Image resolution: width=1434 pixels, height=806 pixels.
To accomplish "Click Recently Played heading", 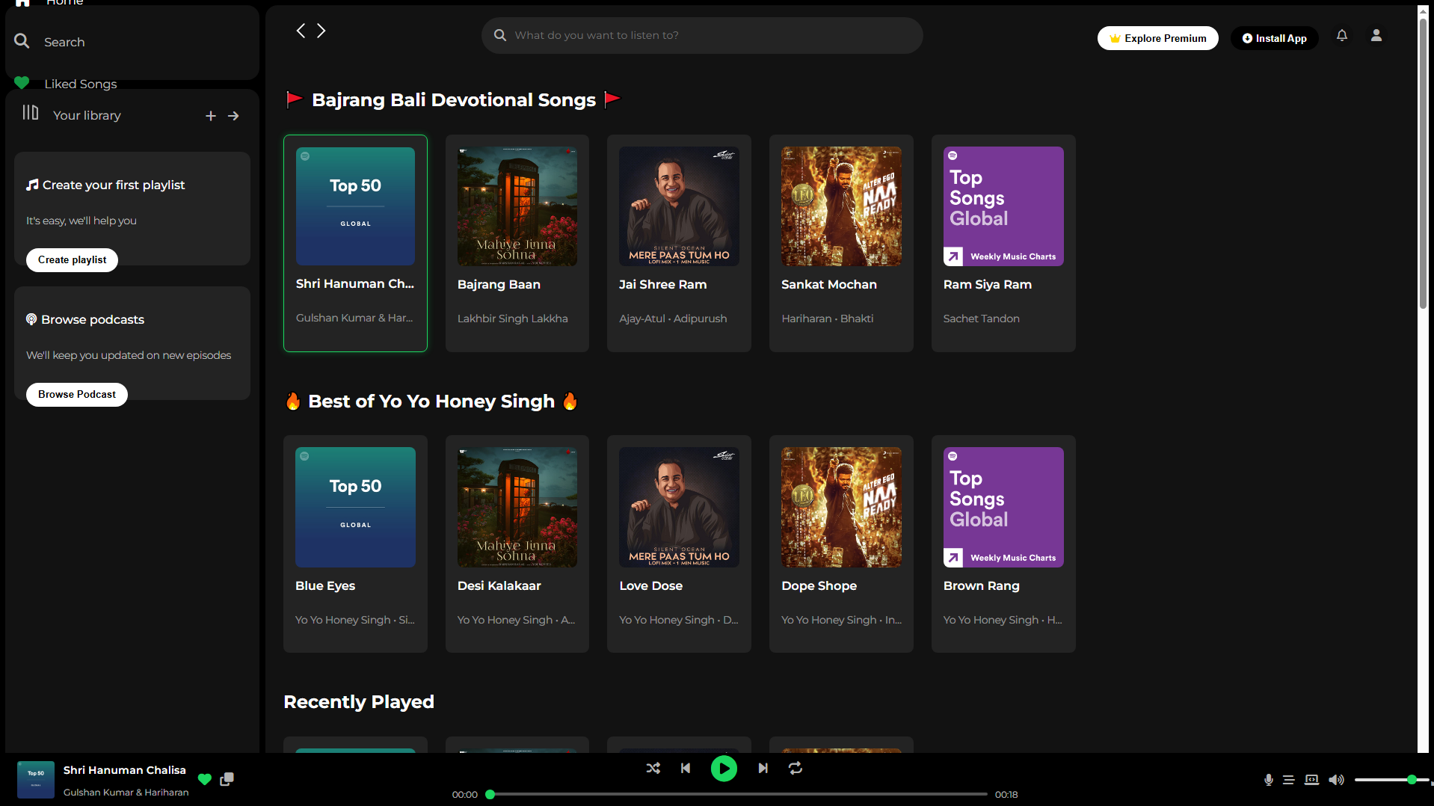I will [x=359, y=701].
